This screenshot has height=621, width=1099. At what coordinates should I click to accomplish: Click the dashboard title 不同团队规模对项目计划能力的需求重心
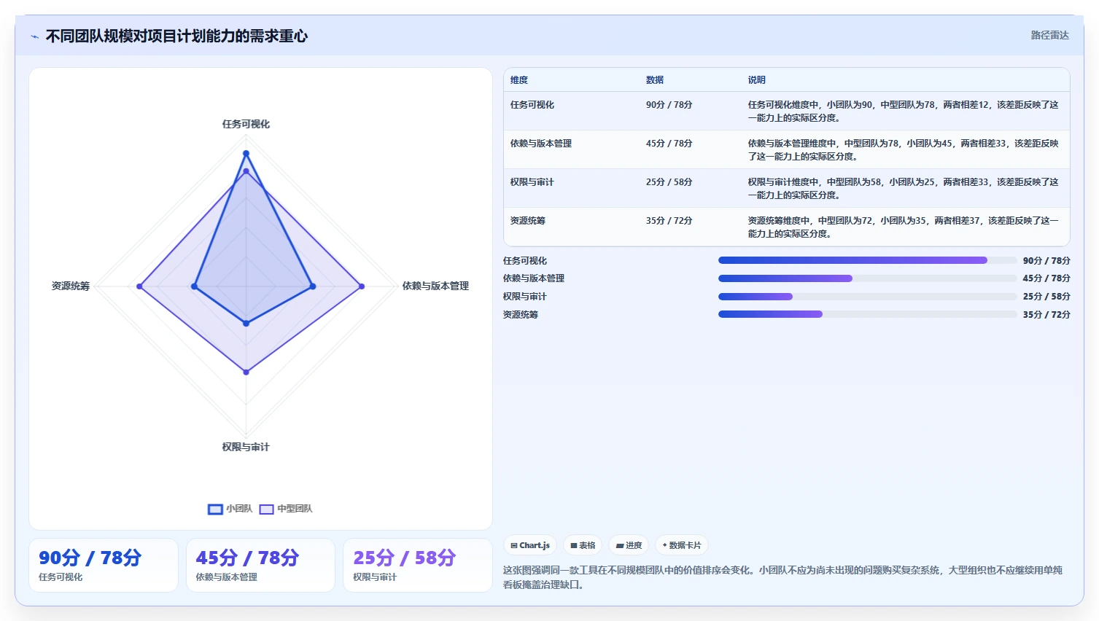click(x=176, y=36)
